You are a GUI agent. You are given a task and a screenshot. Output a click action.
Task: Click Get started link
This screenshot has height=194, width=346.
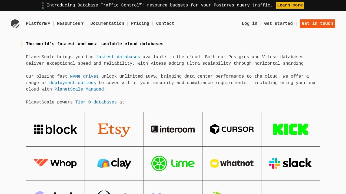coord(278,24)
